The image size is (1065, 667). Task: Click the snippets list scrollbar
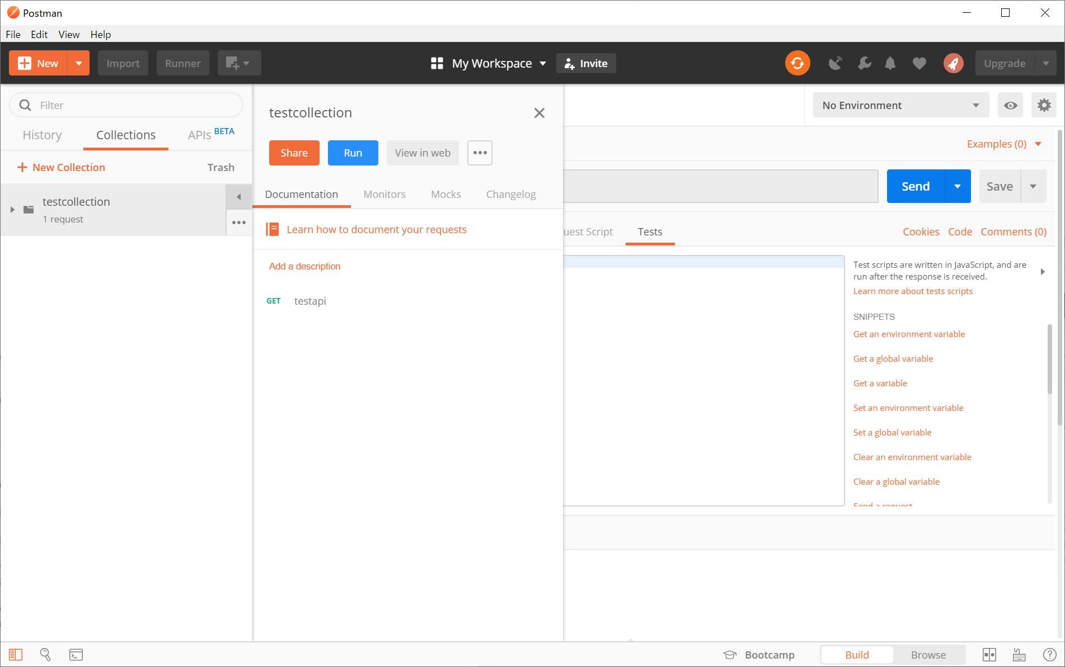pos(1049,359)
